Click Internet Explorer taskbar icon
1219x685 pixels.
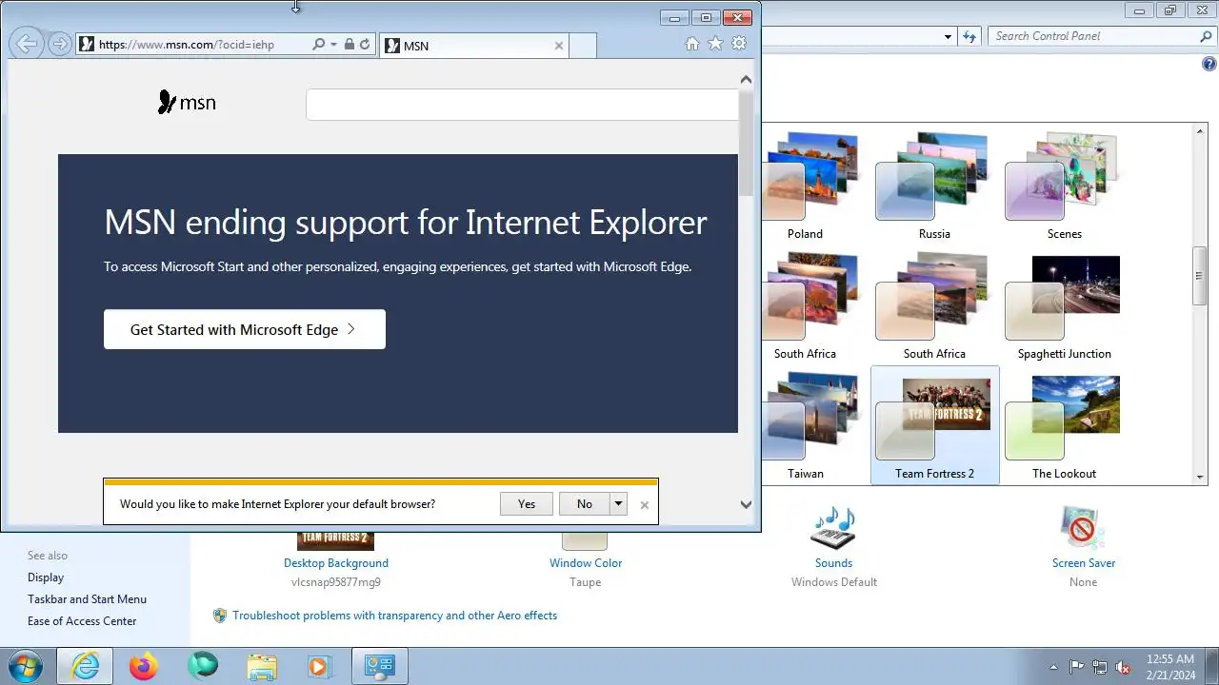pyautogui.click(x=85, y=666)
